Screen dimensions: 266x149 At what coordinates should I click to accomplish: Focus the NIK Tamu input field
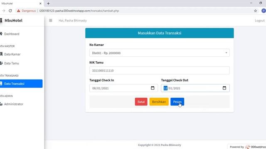[x=160, y=70]
